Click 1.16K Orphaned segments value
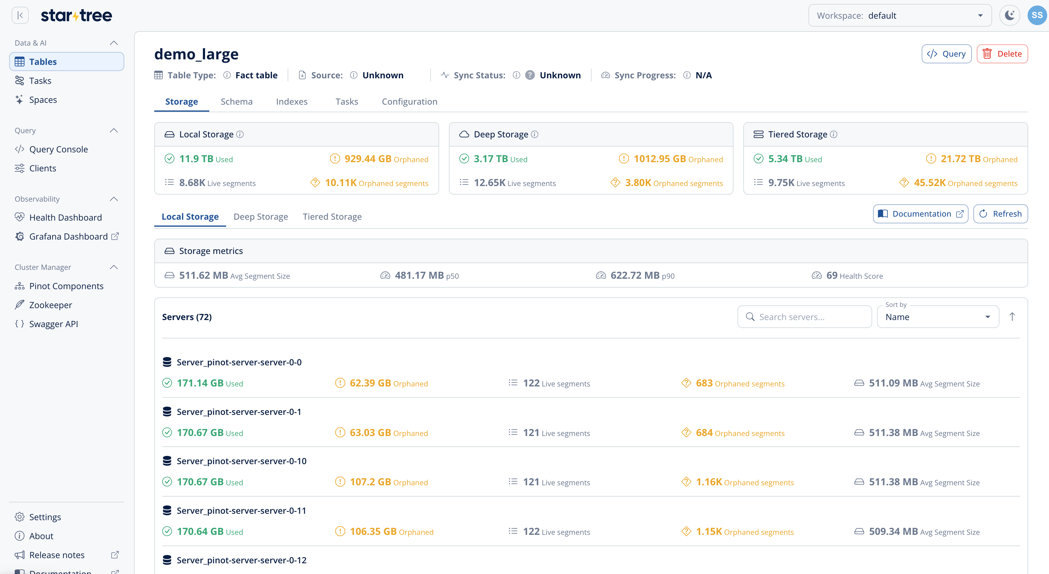This screenshot has width=1049, height=574. click(x=745, y=482)
